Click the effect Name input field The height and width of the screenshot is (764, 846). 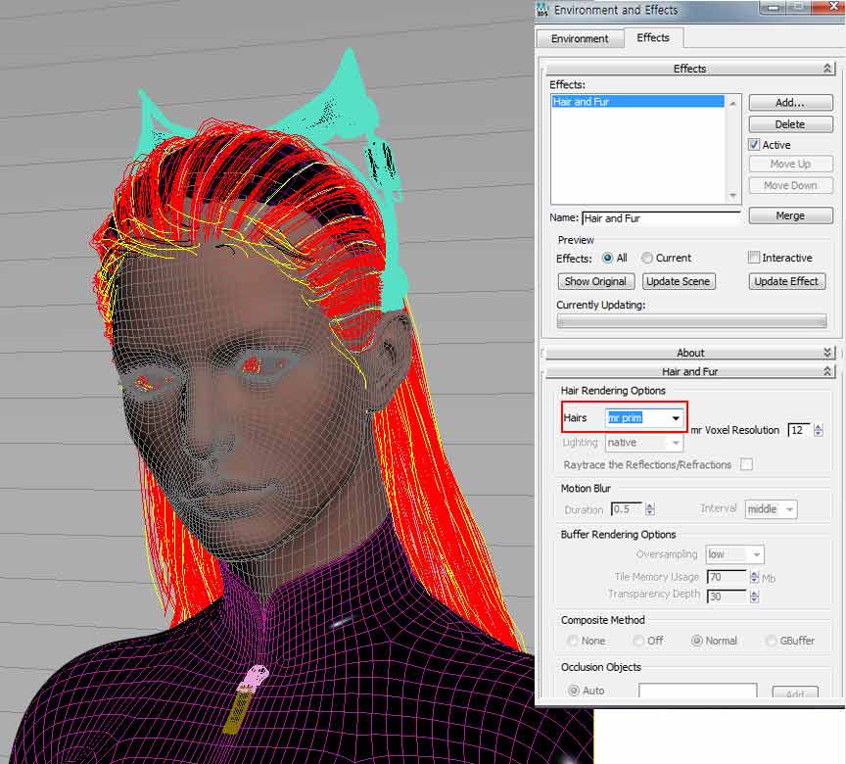click(662, 218)
